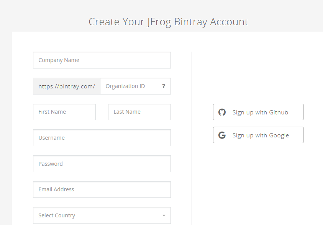Click the 'Sign up with Github' text label
323x225 pixels.
click(260, 112)
